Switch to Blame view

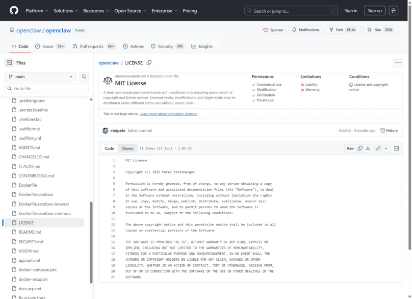coord(128,149)
